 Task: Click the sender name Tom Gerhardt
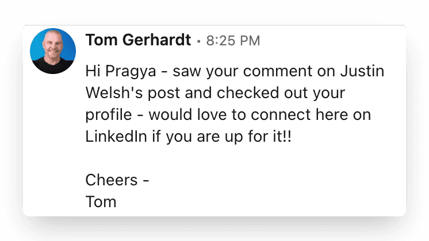point(138,40)
